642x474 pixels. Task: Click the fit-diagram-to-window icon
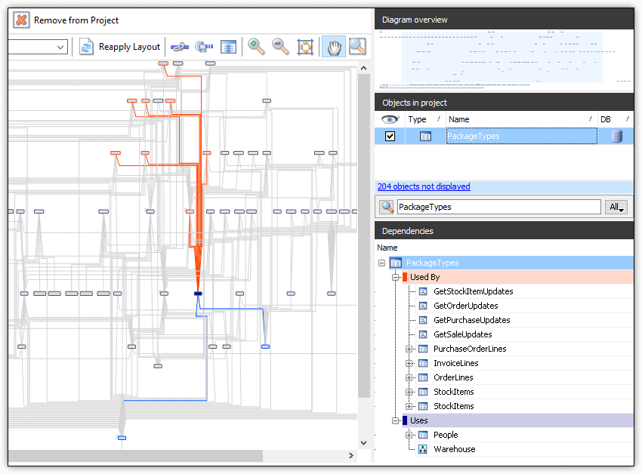tap(305, 46)
